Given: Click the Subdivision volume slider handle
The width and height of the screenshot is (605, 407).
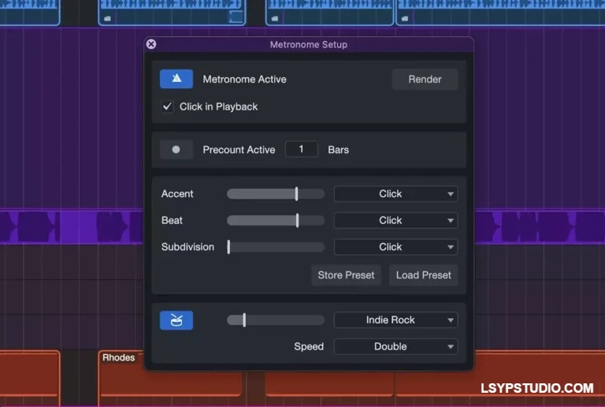Looking at the screenshot, I should pos(228,247).
